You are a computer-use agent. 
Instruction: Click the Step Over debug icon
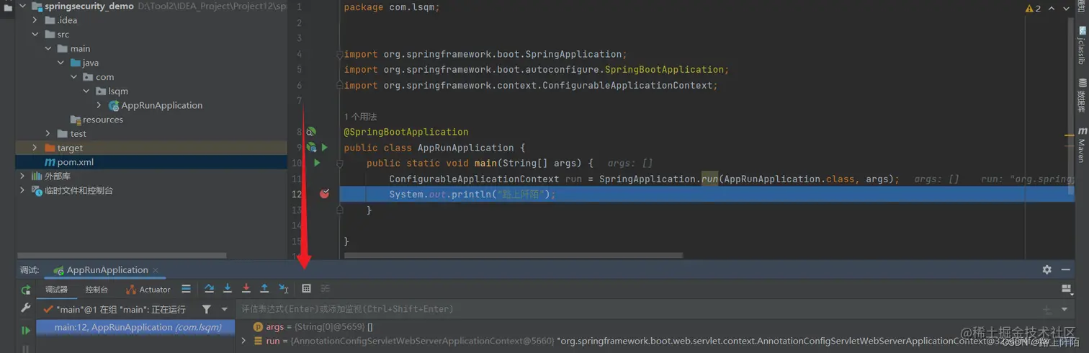(x=209, y=289)
